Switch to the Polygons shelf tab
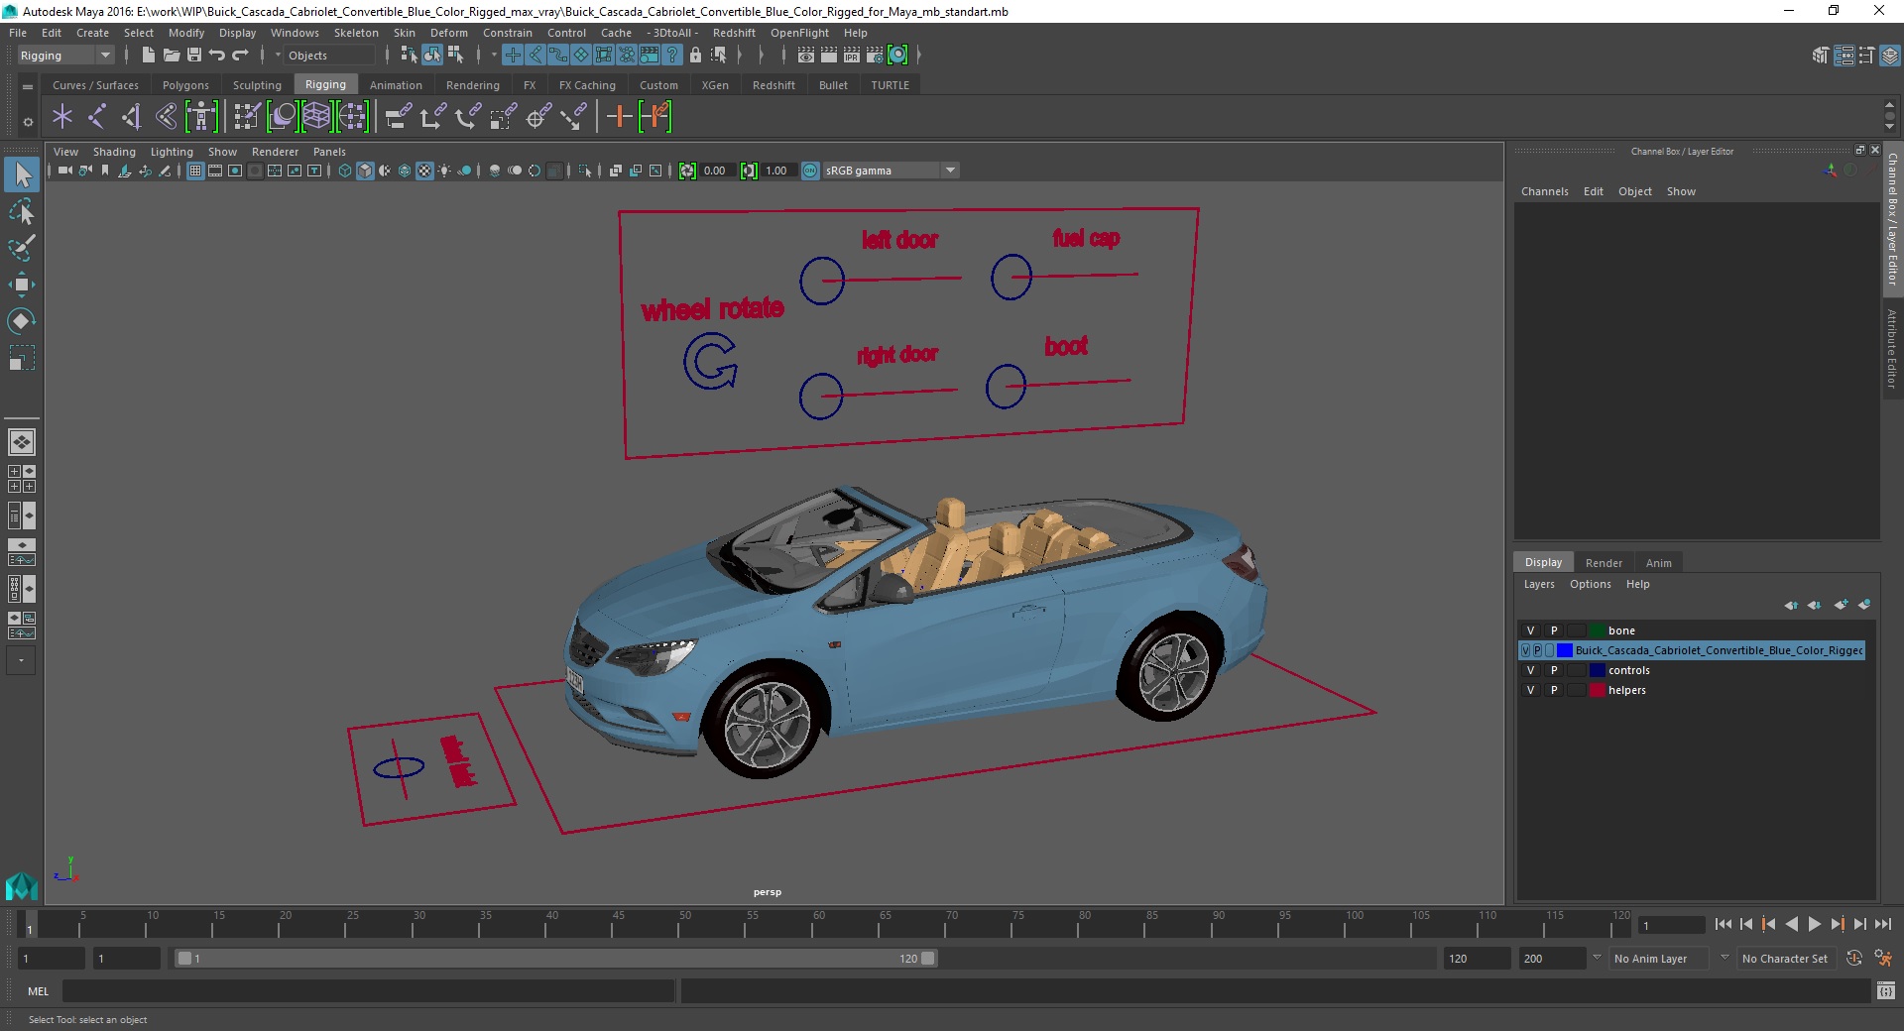 (x=185, y=85)
